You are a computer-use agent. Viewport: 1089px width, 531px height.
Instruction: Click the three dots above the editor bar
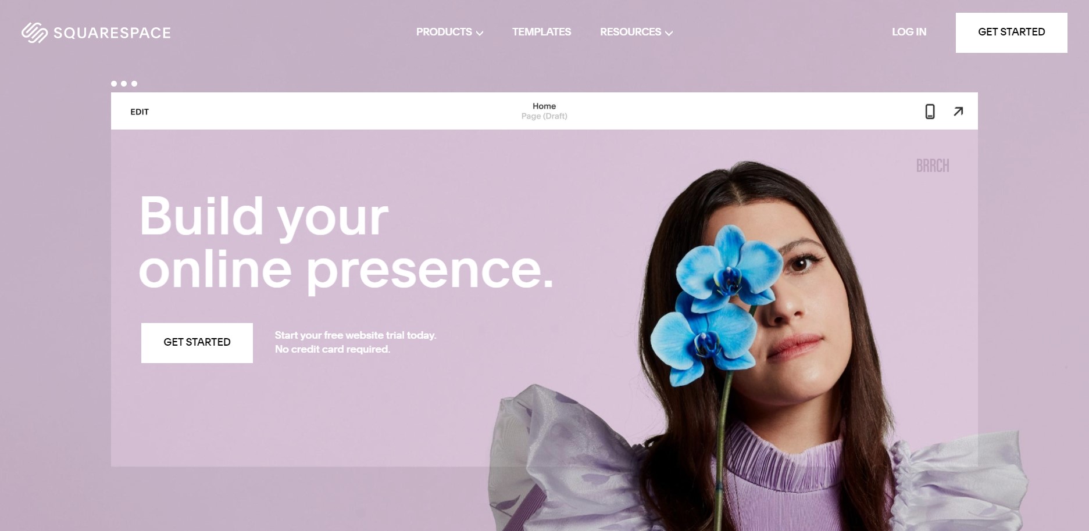pyautogui.click(x=124, y=84)
